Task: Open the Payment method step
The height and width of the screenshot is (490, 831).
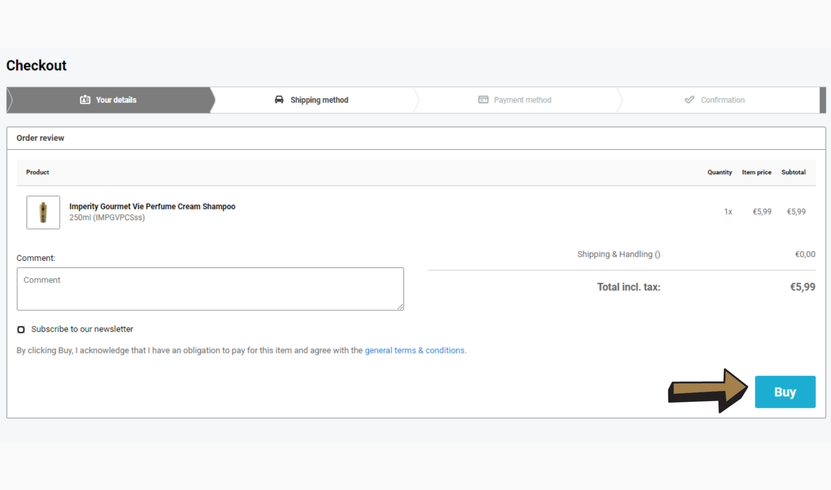Action: [x=517, y=100]
